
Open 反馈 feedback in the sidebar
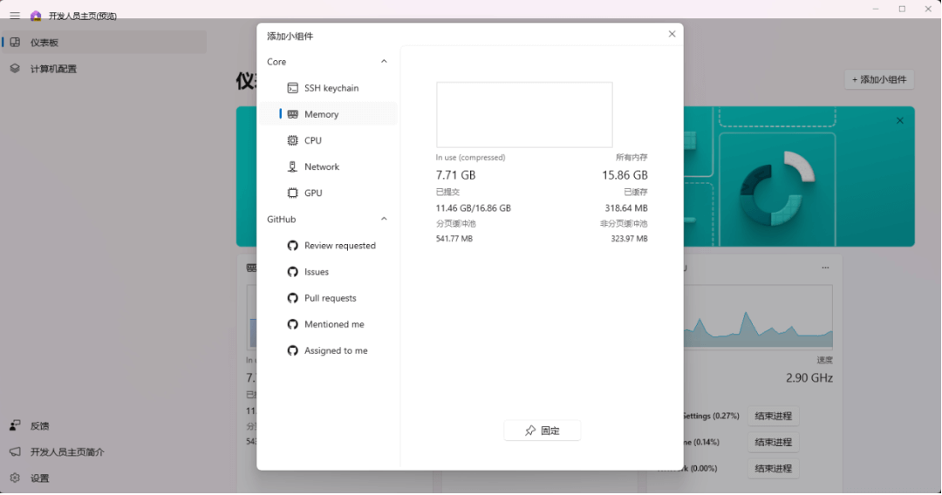[39, 426]
